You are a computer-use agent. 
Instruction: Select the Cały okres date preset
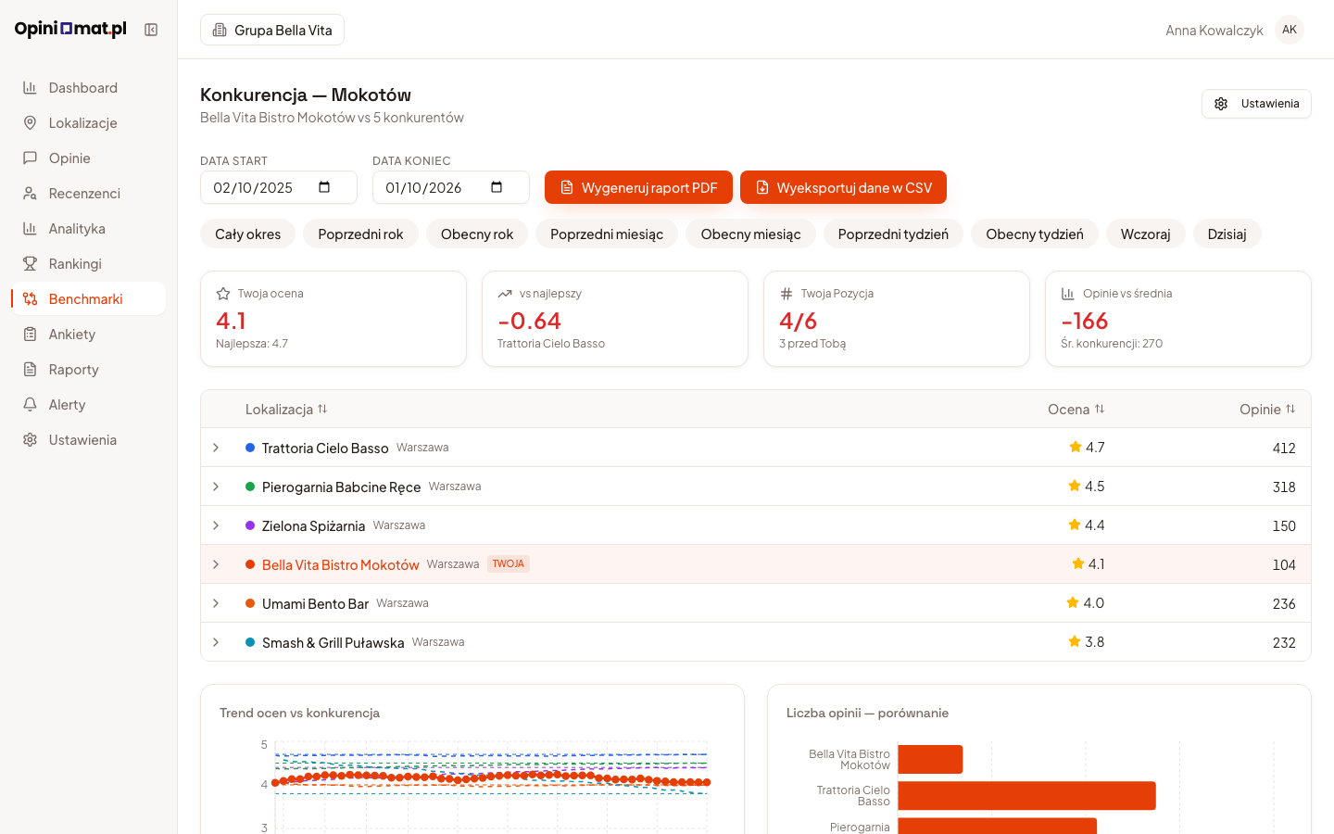click(247, 234)
